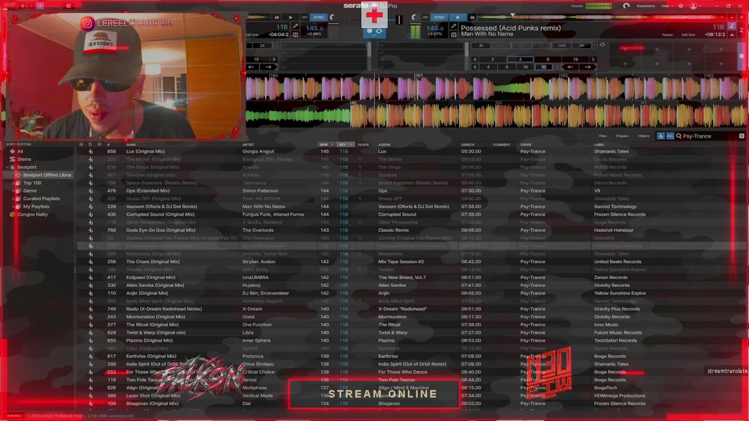
Task: Select the Beatport Offline Library item
Action: [x=43, y=175]
